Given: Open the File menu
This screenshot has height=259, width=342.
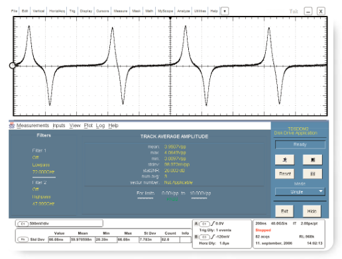Looking at the screenshot, I should coord(14,11).
